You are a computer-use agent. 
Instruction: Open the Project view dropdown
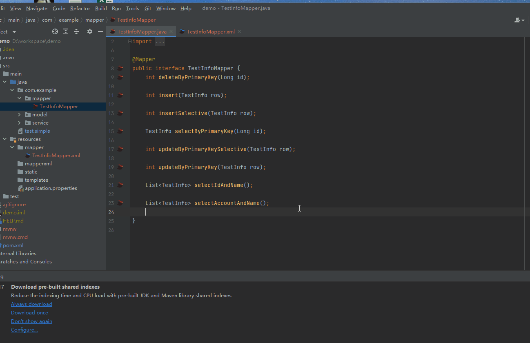14,31
